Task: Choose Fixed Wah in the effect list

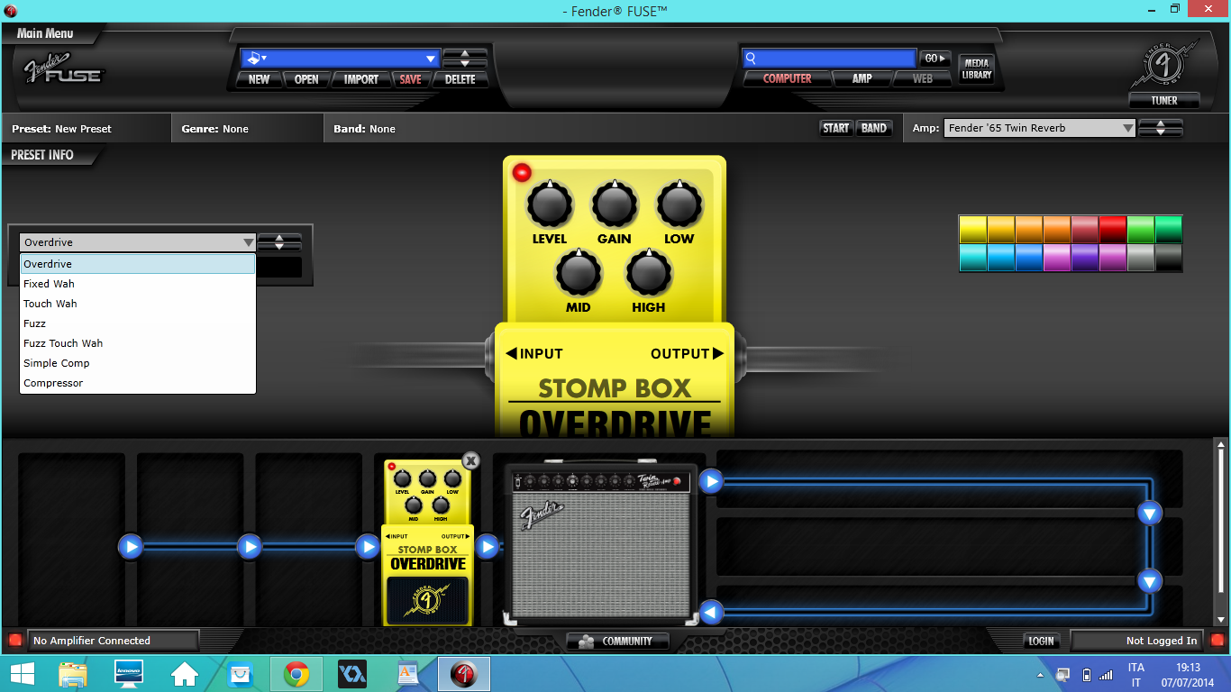Action: [138, 284]
